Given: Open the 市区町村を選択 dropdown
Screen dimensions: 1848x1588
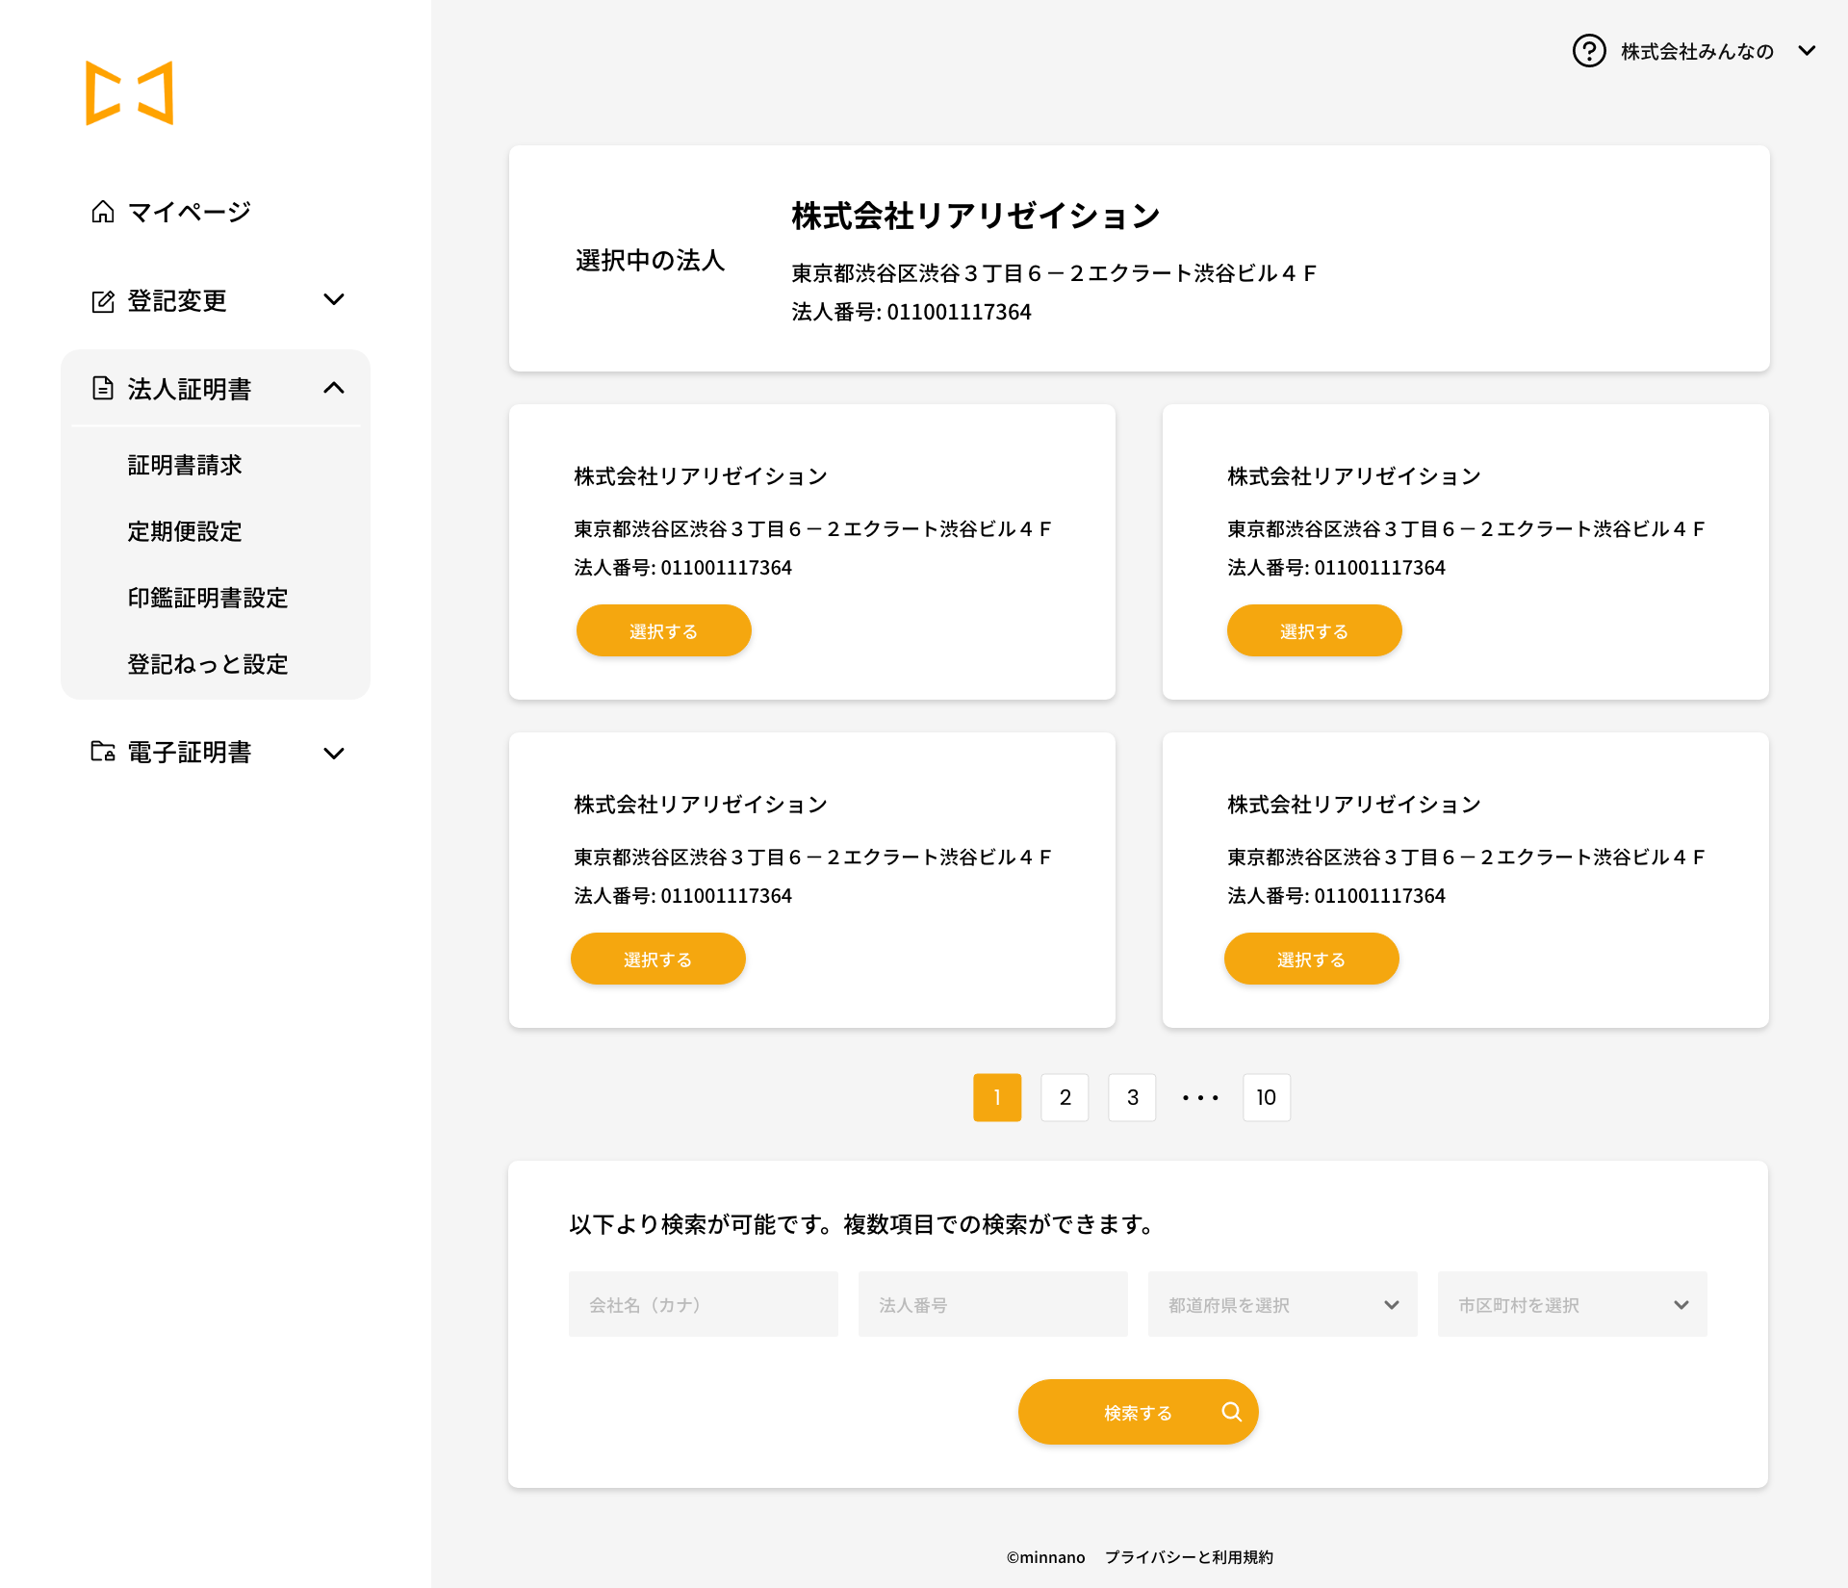Looking at the screenshot, I should pyautogui.click(x=1572, y=1305).
